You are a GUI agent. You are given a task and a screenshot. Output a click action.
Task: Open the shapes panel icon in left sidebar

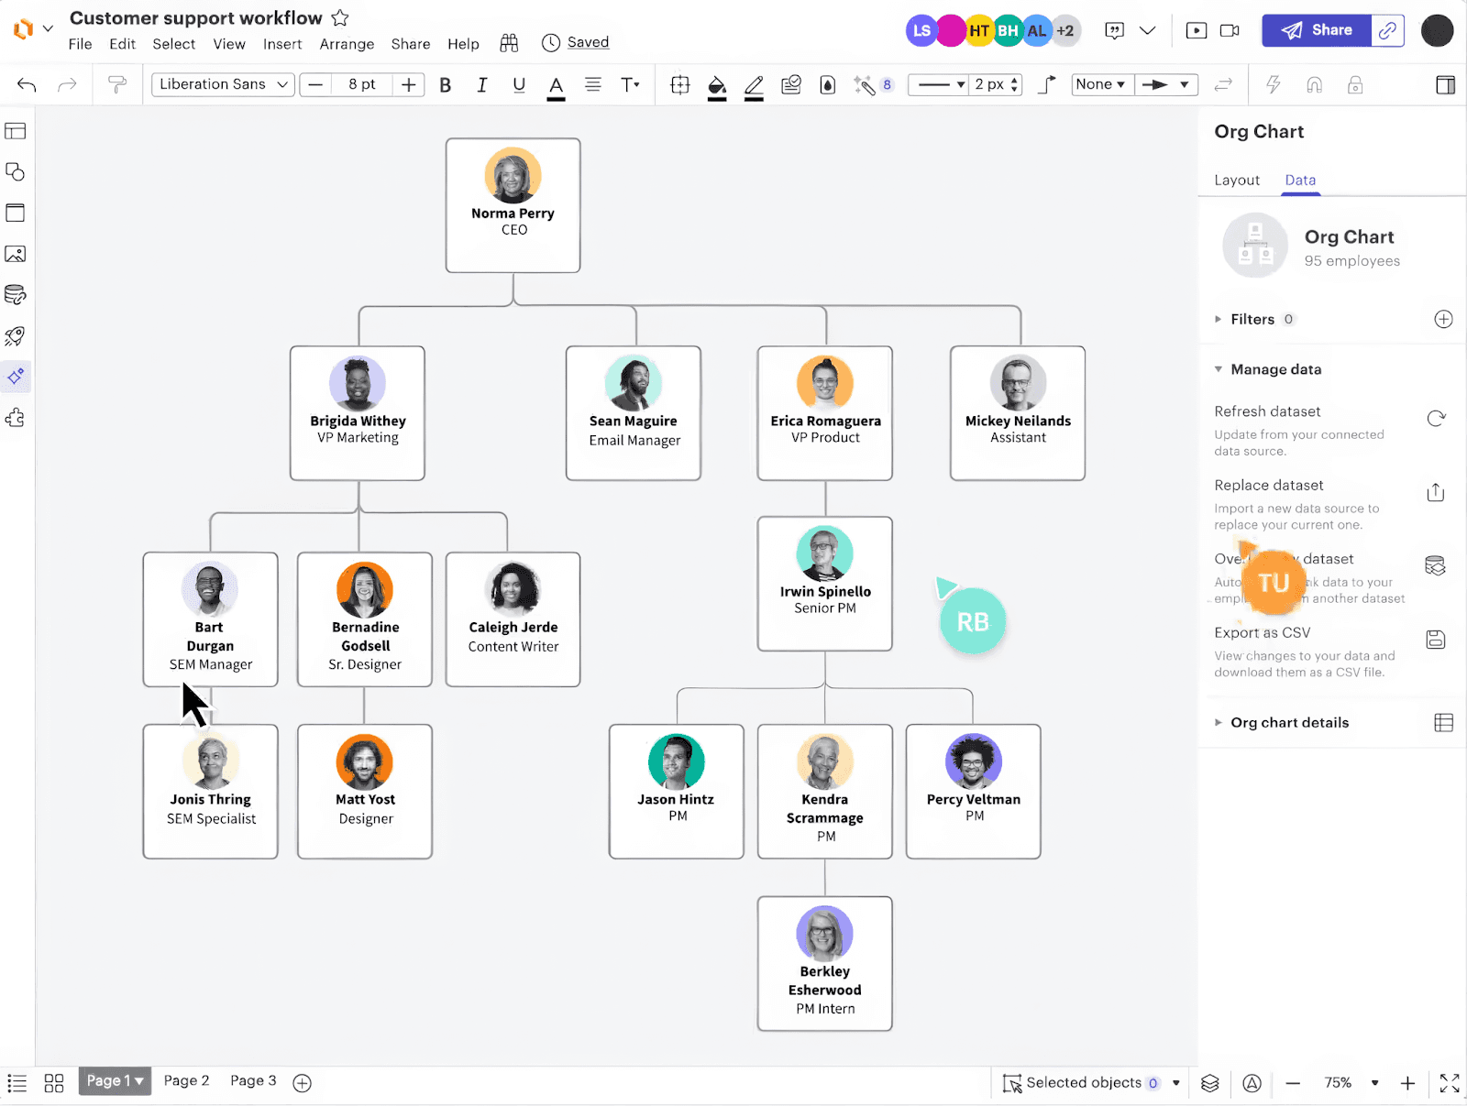pos(16,172)
